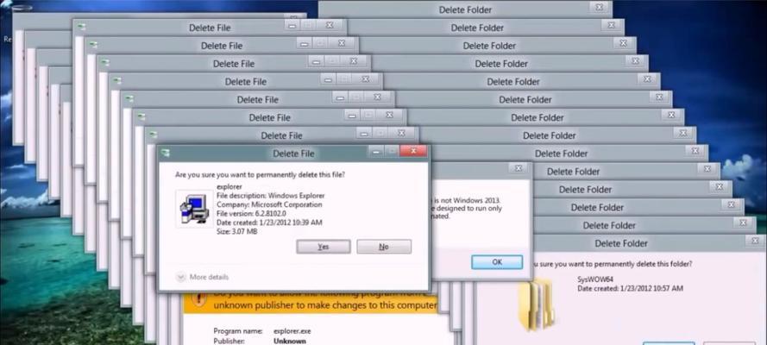Click 'File version: 6.2.8102.0' line
Viewport: 767px width, 345px height.
[251, 214]
